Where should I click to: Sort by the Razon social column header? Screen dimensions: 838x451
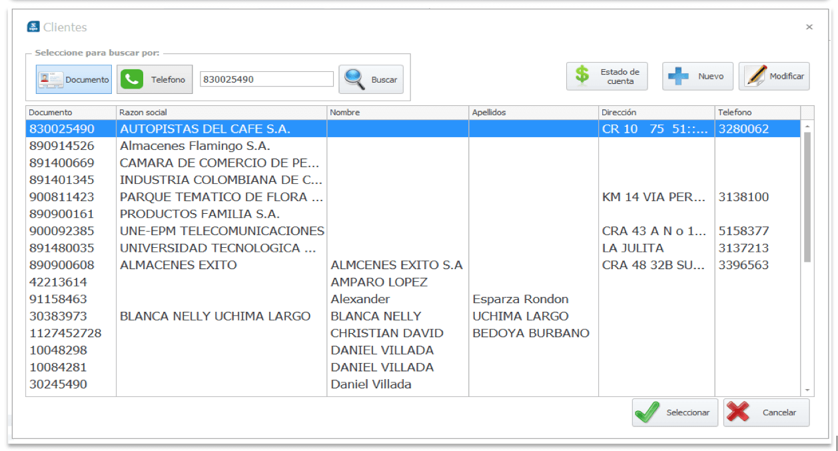[x=221, y=113]
